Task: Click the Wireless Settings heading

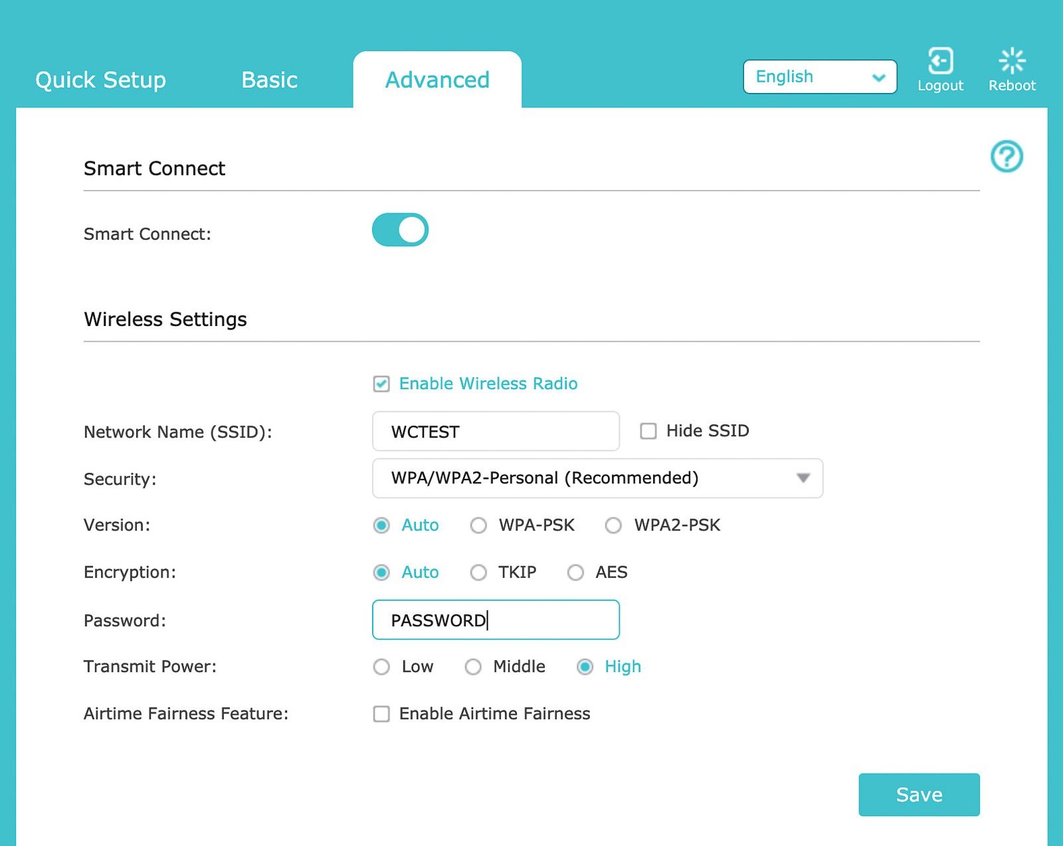Action: point(165,319)
